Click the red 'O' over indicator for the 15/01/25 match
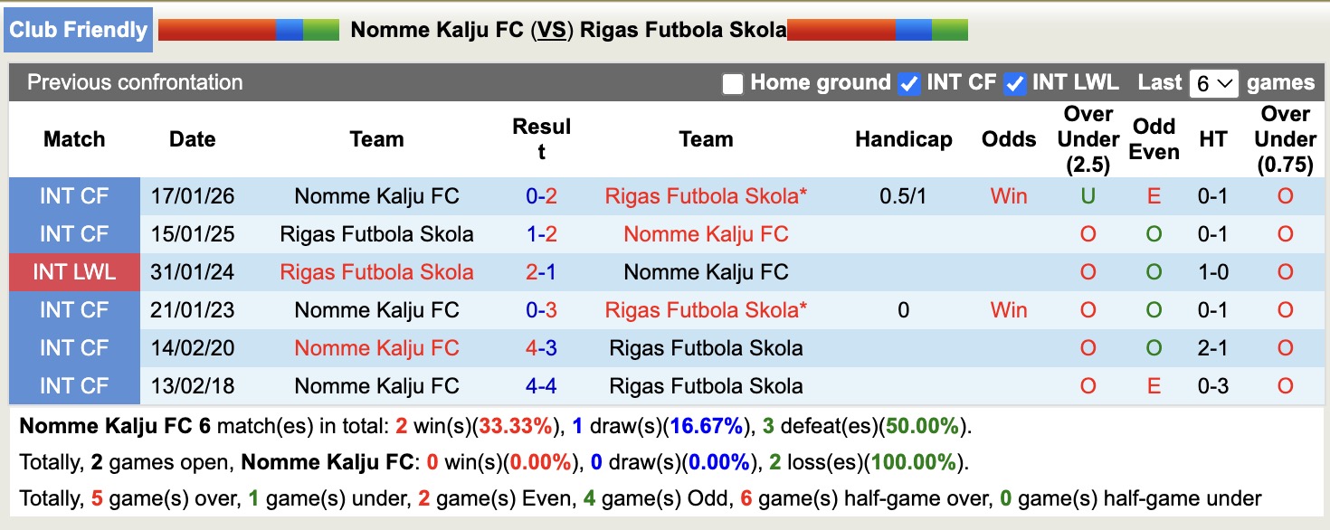The height and width of the screenshot is (530, 1330). click(x=1087, y=233)
